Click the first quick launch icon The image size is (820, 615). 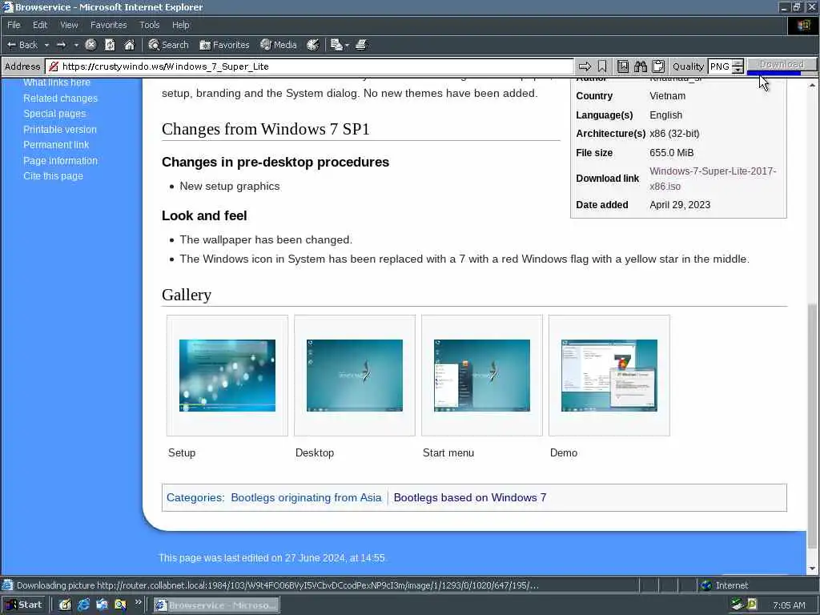pyautogui.click(x=65, y=605)
